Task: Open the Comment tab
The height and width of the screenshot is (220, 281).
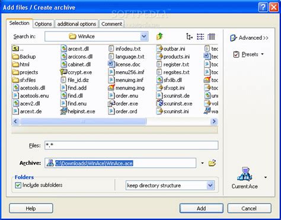Action: (111, 24)
